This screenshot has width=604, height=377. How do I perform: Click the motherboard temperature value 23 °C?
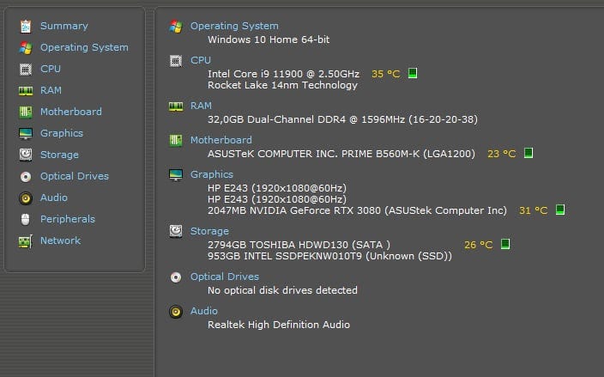pyautogui.click(x=502, y=154)
